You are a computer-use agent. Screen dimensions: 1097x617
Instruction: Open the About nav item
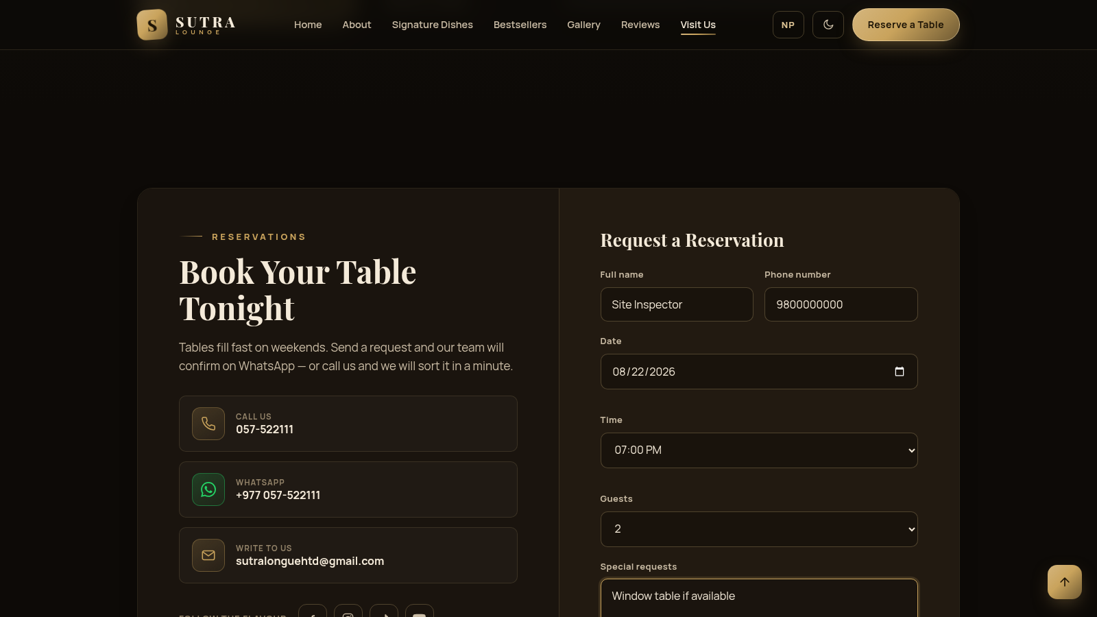[x=357, y=25]
